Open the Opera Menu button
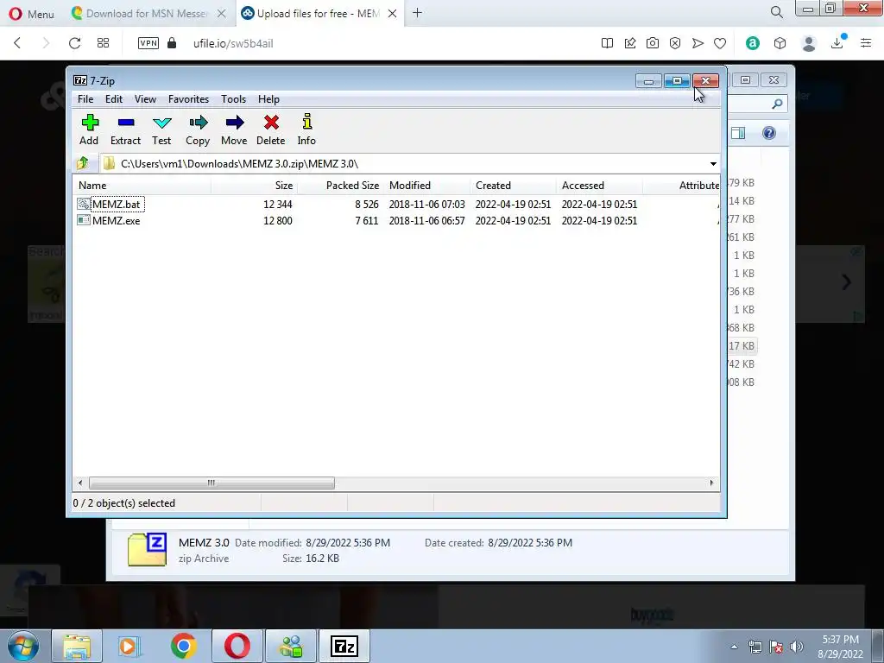This screenshot has height=663, width=884. [x=32, y=14]
